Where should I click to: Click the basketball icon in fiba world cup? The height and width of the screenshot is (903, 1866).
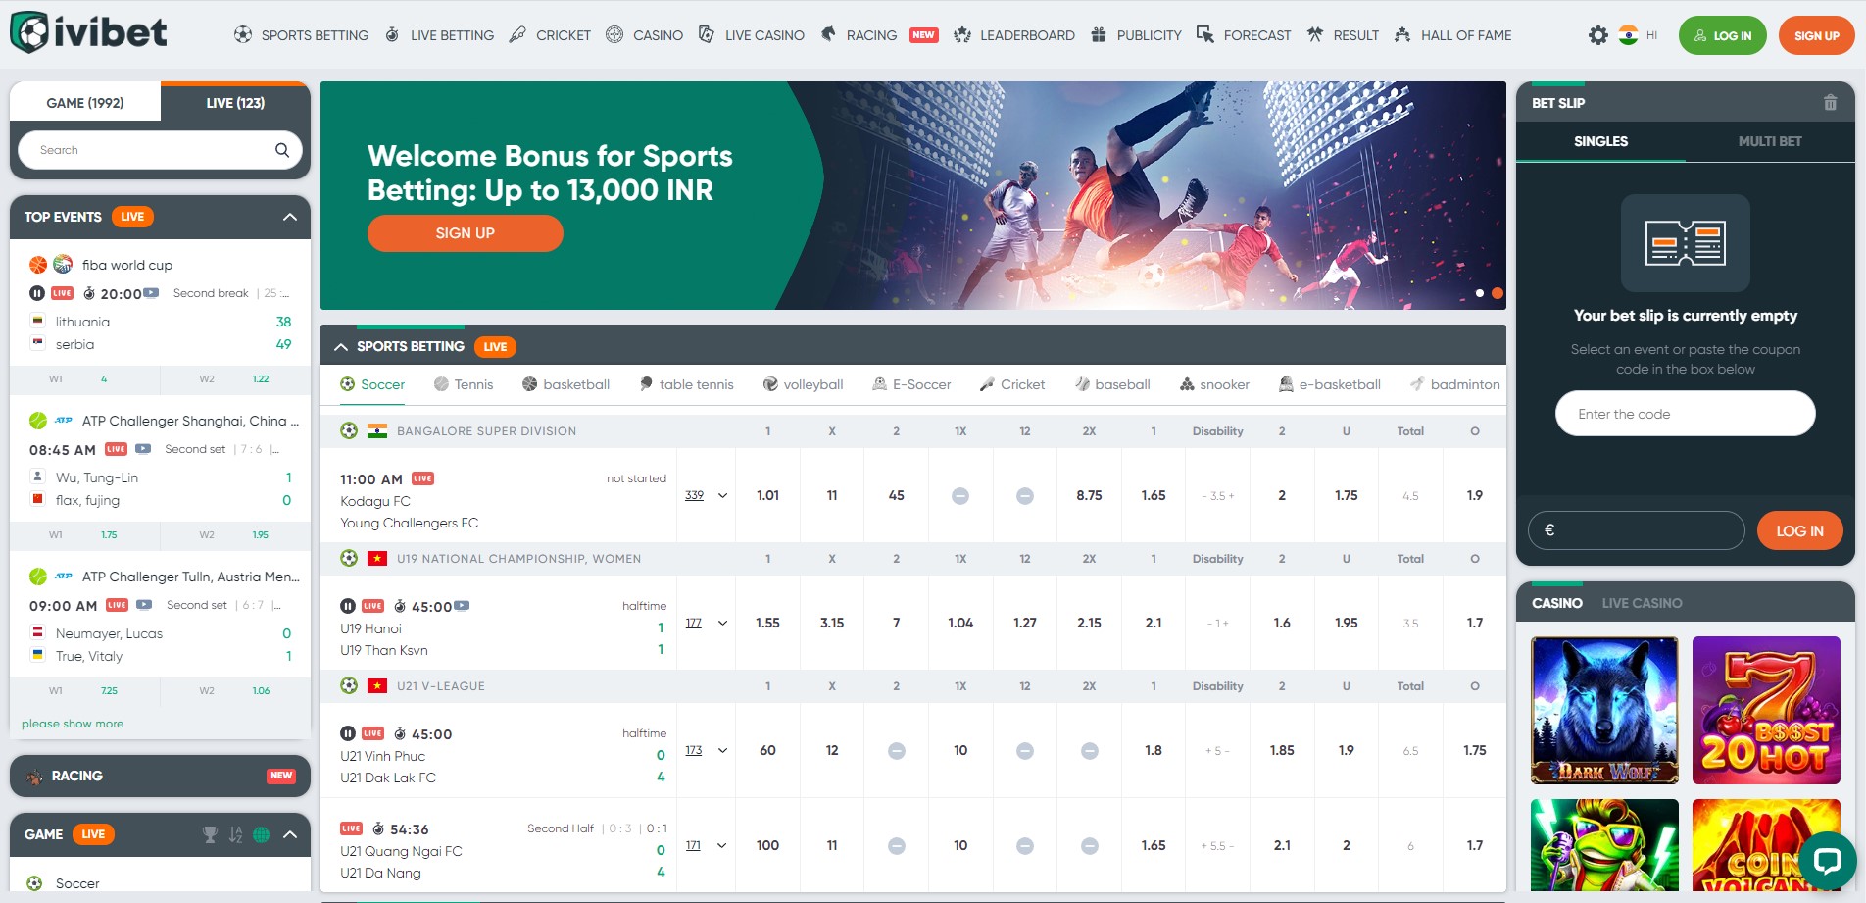click(x=38, y=265)
